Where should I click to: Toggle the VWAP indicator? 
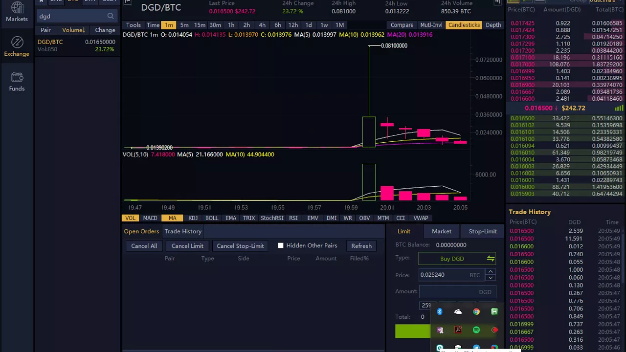[421, 218]
